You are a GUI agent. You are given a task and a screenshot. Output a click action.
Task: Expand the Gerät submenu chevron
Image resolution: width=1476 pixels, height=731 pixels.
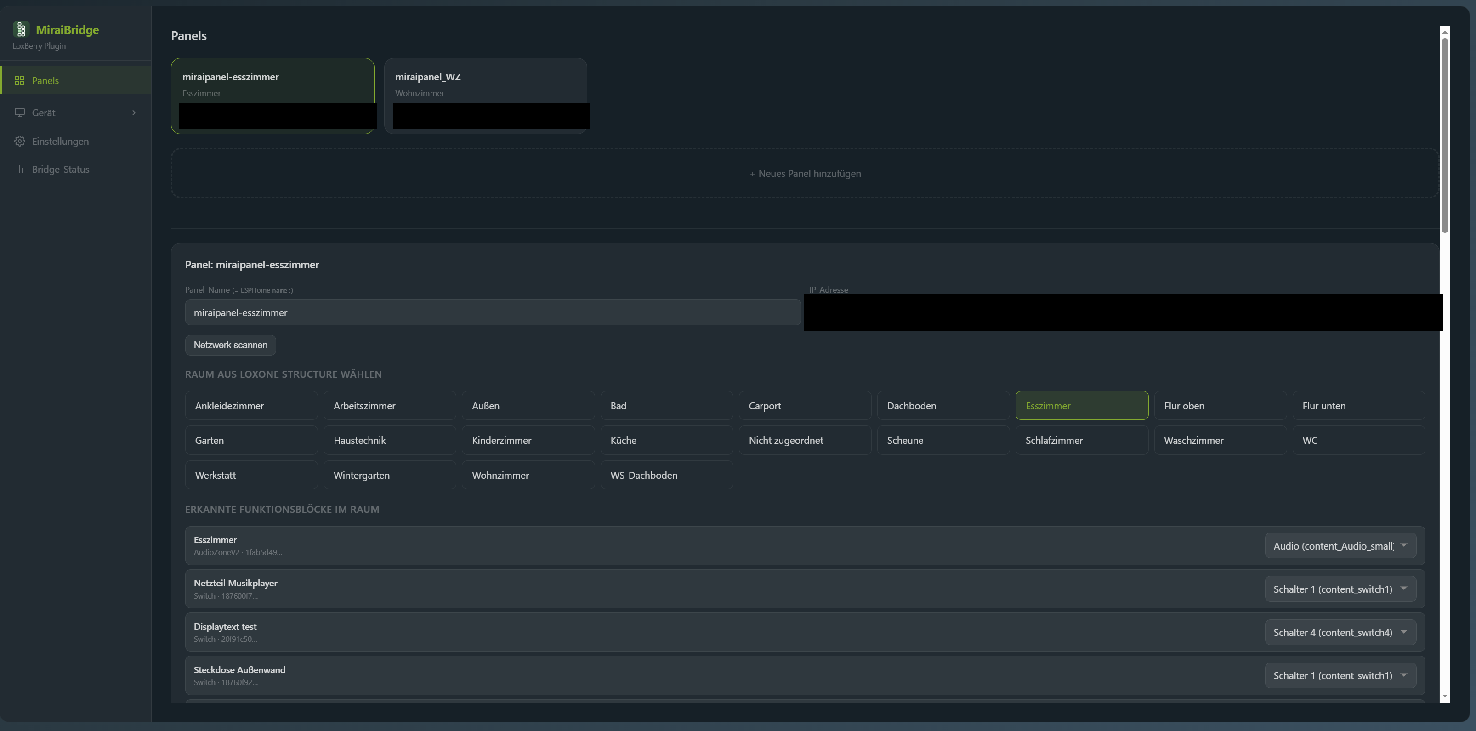coord(134,113)
